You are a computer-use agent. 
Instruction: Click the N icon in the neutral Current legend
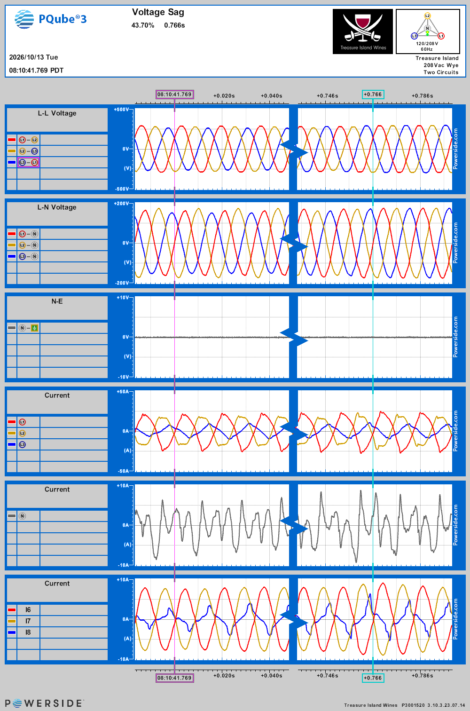[x=22, y=516]
